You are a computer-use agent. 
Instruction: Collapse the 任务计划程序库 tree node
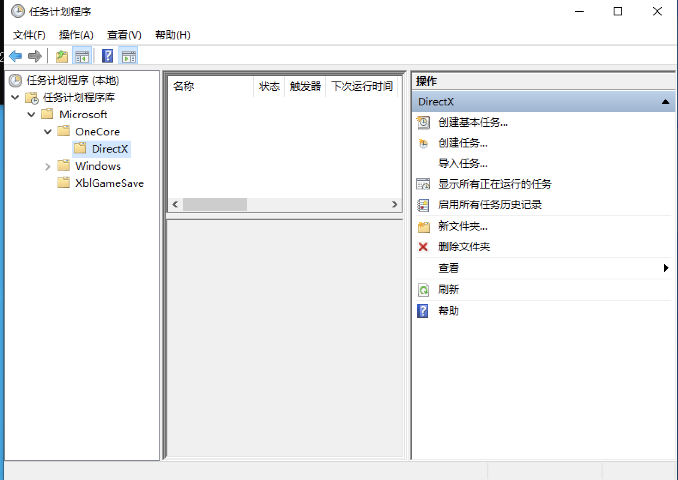coord(15,98)
